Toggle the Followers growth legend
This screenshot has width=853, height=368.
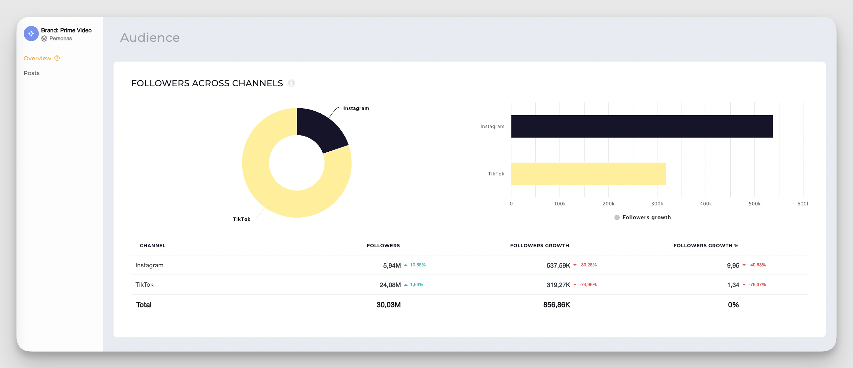click(x=642, y=217)
